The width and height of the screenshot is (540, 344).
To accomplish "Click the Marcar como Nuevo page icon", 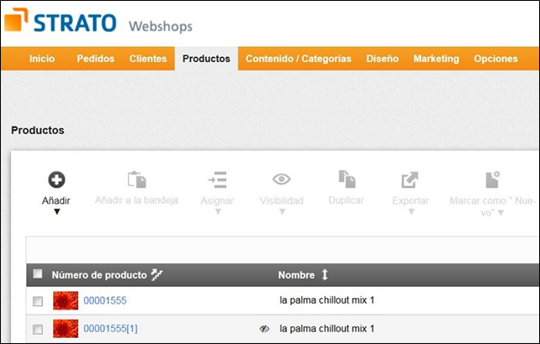I will [x=492, y=179].
